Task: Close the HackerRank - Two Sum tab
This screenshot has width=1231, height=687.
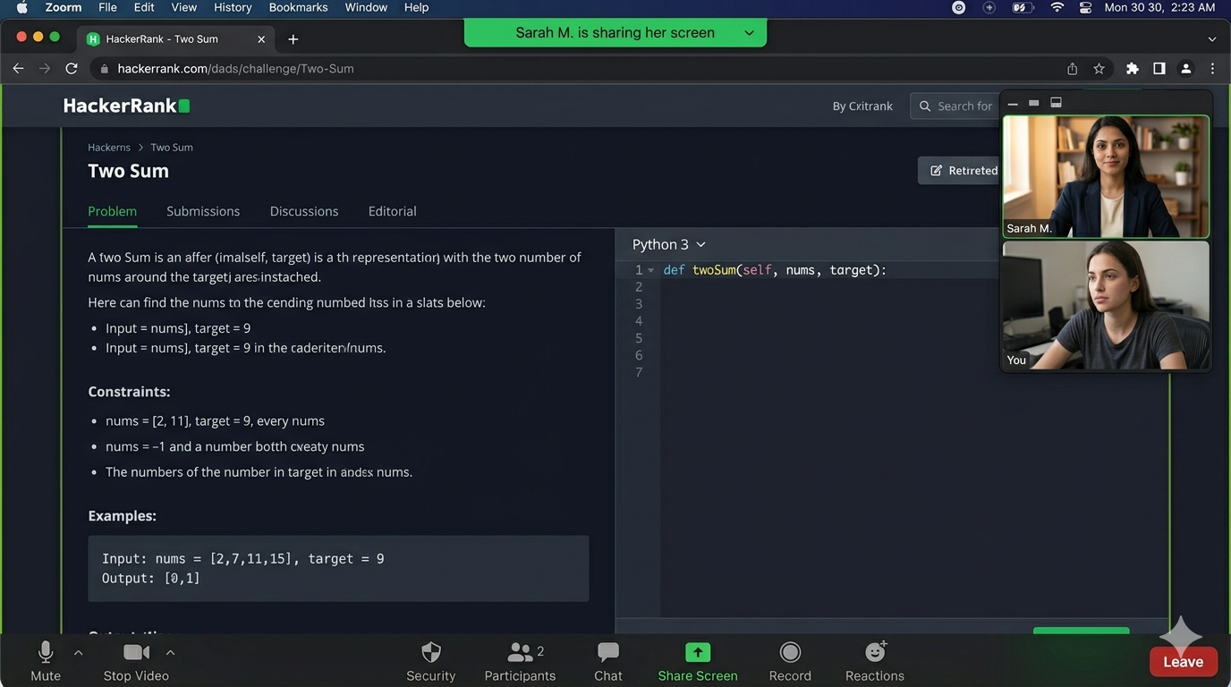Action: 261,39
